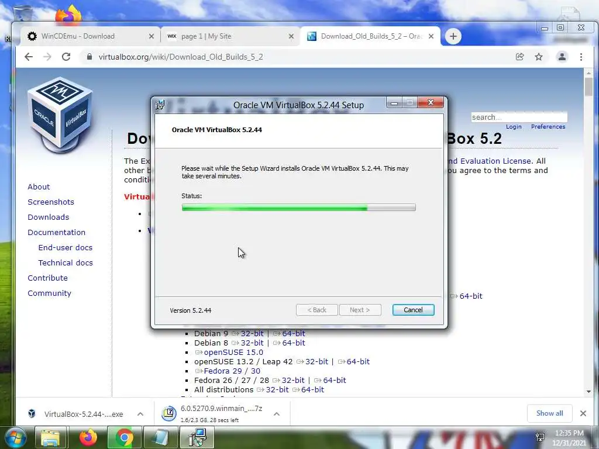Close the downloads bar
This screenshot has height=449, width=599.
[x=583, y=413]
